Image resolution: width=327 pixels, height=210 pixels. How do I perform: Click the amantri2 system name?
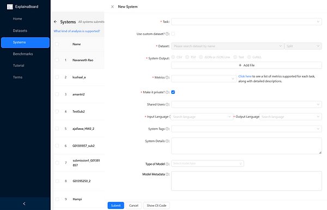(x=78, y=94)
